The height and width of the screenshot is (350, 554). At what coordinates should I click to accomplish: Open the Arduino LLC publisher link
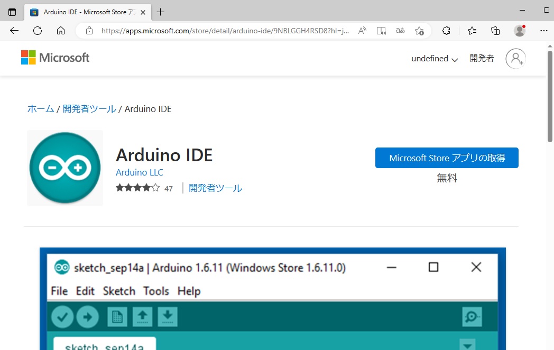[x=139, y=172]
